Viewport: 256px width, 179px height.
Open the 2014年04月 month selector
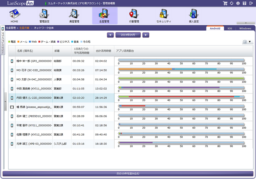(x=128, y=35)
